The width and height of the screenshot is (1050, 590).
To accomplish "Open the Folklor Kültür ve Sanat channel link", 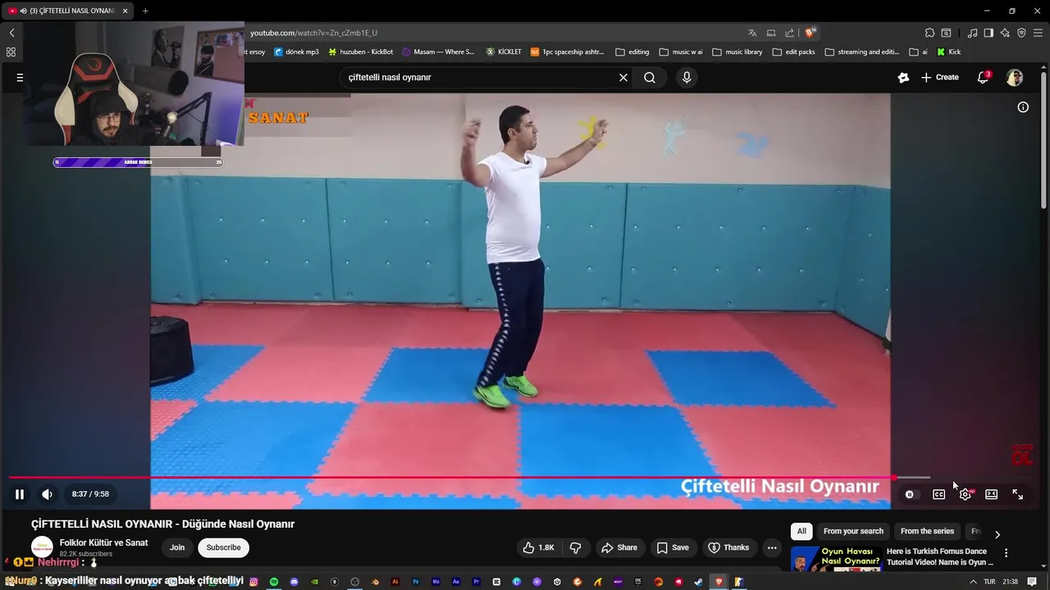I will (x=104, y=542).
